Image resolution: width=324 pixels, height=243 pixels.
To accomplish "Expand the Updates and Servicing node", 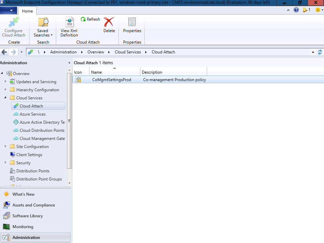I will [5, 81].
